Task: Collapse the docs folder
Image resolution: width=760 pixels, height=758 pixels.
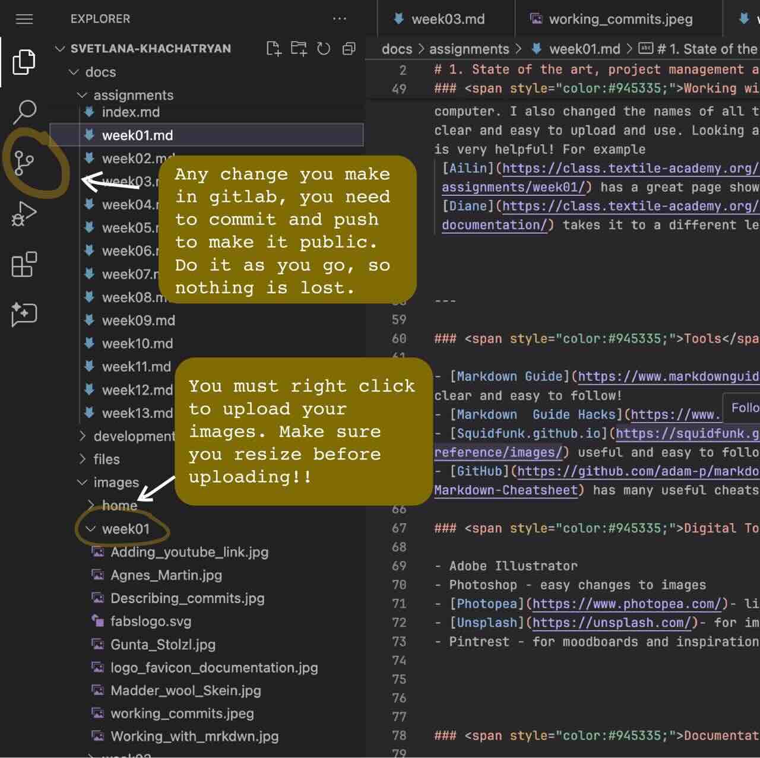Action: [74, 72]
